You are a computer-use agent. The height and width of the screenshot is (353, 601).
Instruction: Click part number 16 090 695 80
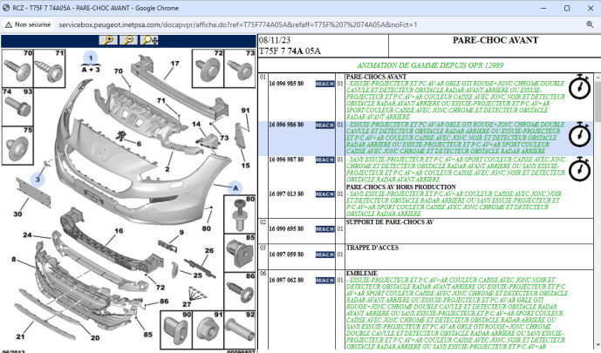286,229
